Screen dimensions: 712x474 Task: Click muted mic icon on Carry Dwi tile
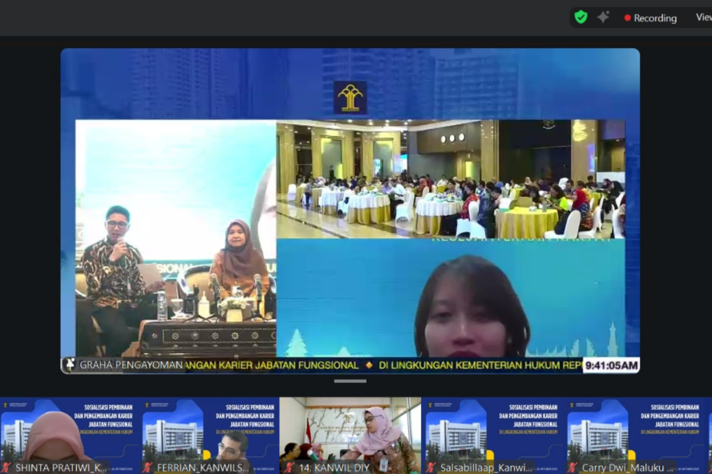[574, 468]
